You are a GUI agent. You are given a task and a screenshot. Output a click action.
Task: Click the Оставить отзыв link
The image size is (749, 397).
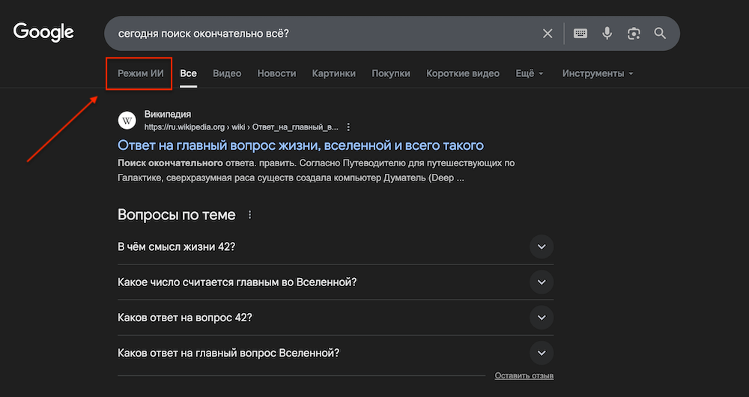tap(524, 375)
